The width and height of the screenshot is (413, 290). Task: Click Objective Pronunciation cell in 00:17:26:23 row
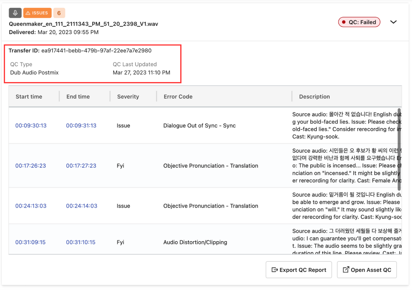click(211, 166)
